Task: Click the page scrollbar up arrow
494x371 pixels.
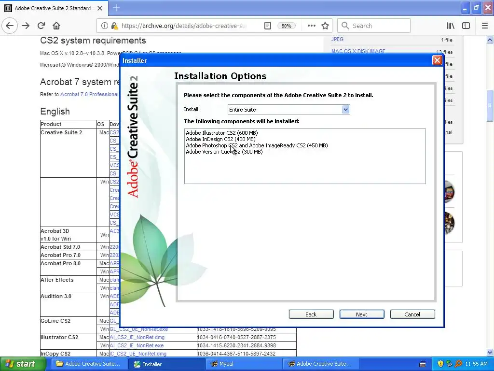Action: tap(490, 40)
